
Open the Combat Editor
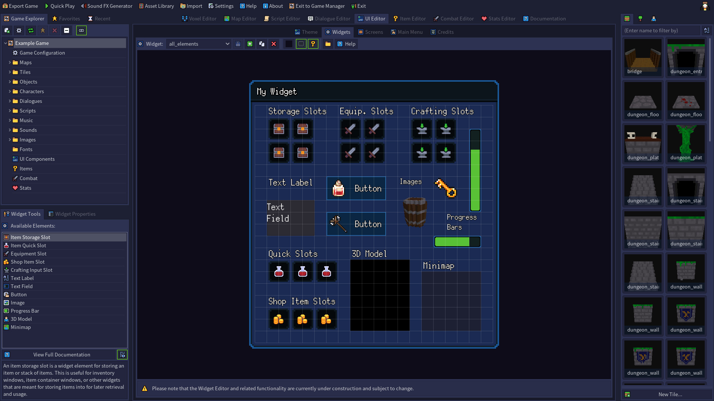[x=453, y=19]
